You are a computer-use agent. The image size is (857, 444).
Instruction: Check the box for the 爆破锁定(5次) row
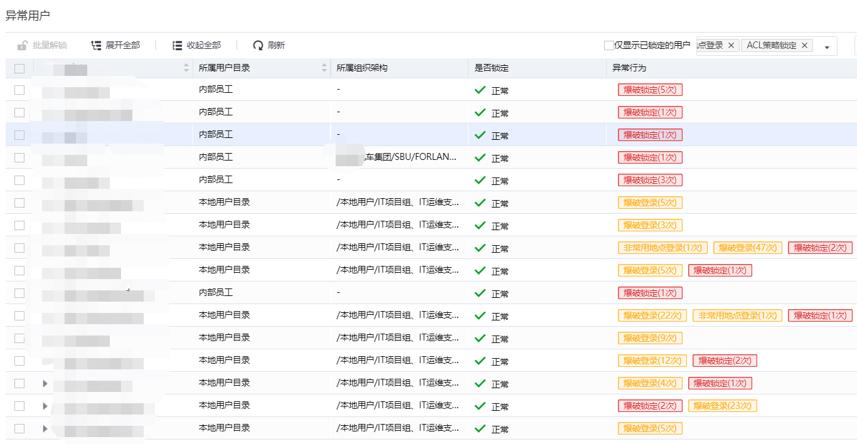coord(19,90)
